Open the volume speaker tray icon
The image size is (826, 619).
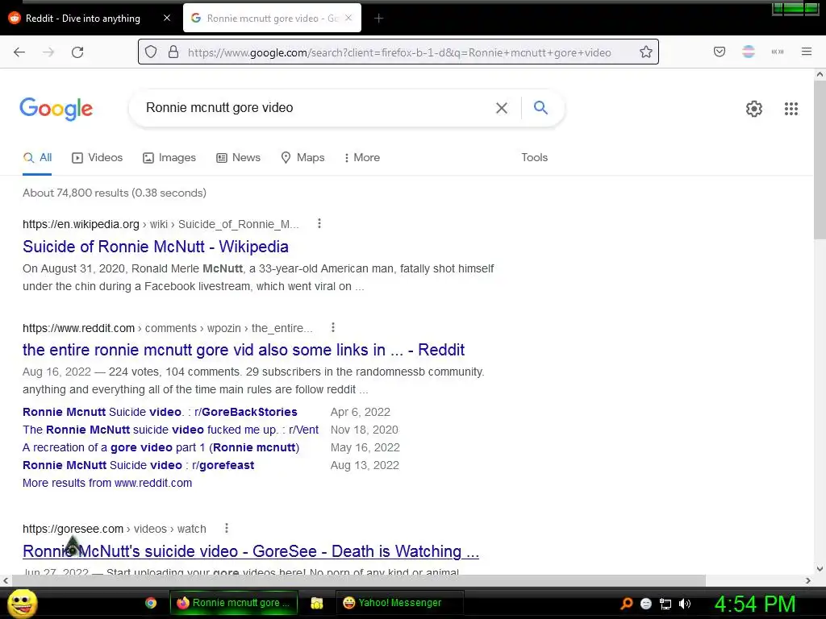point(685,604)
